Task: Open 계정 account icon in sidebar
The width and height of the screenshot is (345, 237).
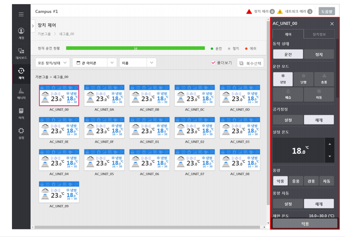Action: [x=21, y=33]
